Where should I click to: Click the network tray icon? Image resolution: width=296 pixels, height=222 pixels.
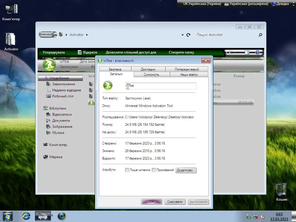[256, 217]
